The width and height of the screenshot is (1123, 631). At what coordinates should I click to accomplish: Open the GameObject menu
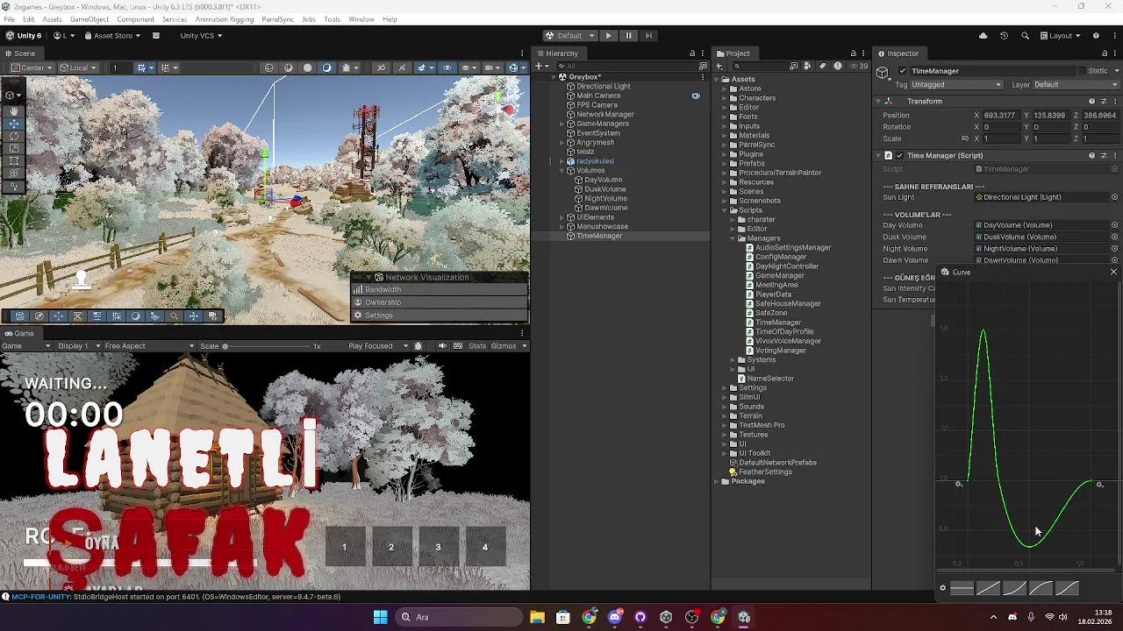[x=89, y=19]
